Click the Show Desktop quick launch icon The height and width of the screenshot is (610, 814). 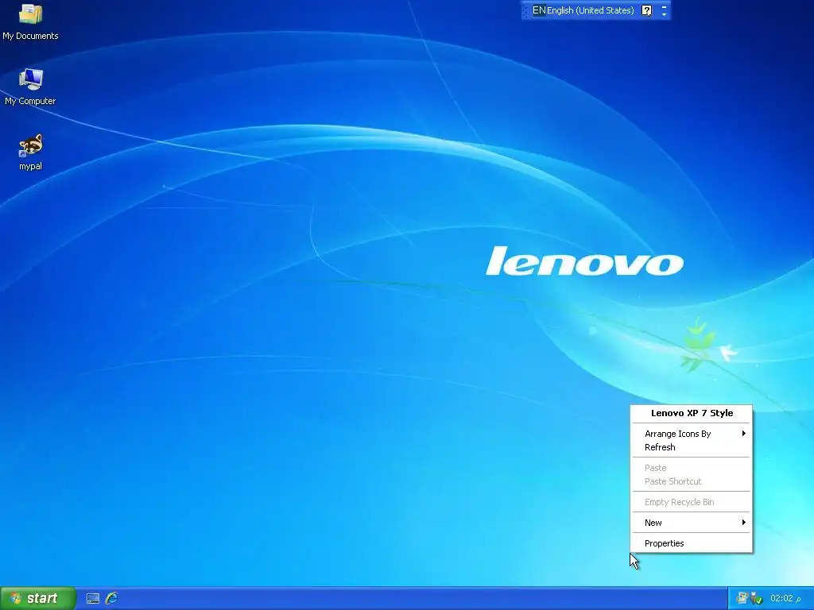point(93,598)
